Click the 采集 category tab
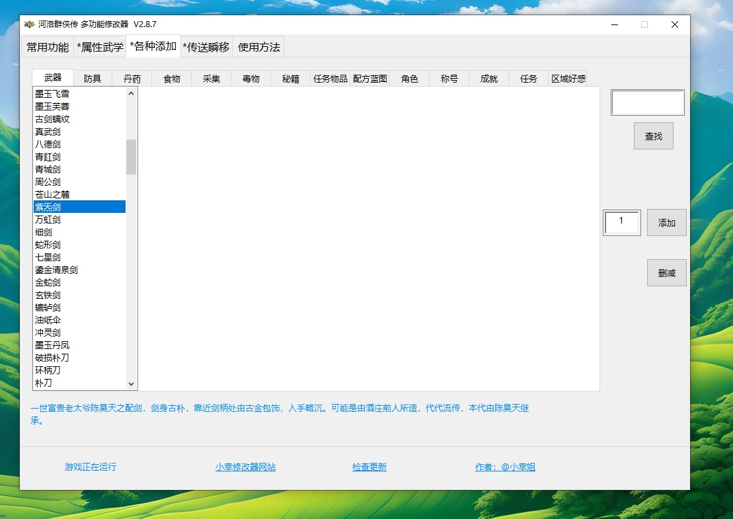The height and width of the screenshot is (519, 733). [212, 79]
